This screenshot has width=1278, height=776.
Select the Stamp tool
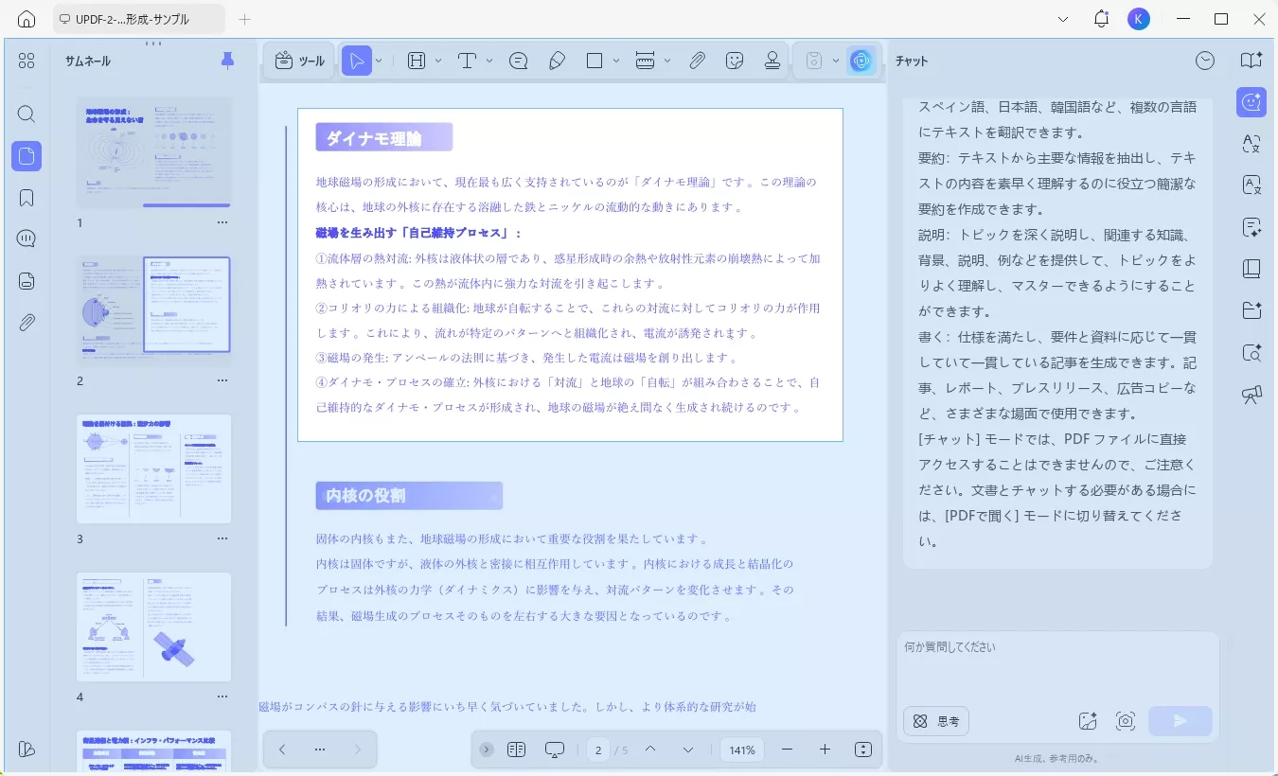coord(772,61)
